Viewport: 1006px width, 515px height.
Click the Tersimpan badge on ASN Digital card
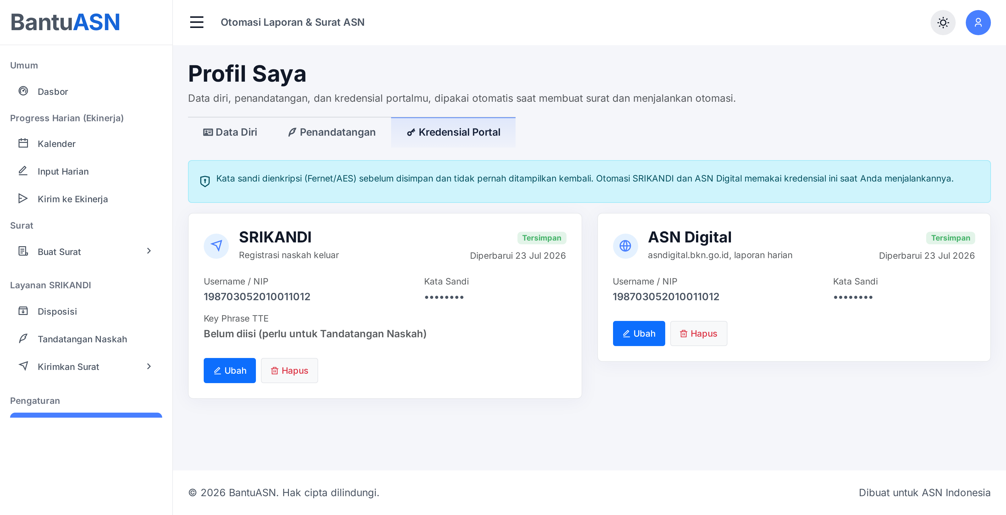coord(951,238)
